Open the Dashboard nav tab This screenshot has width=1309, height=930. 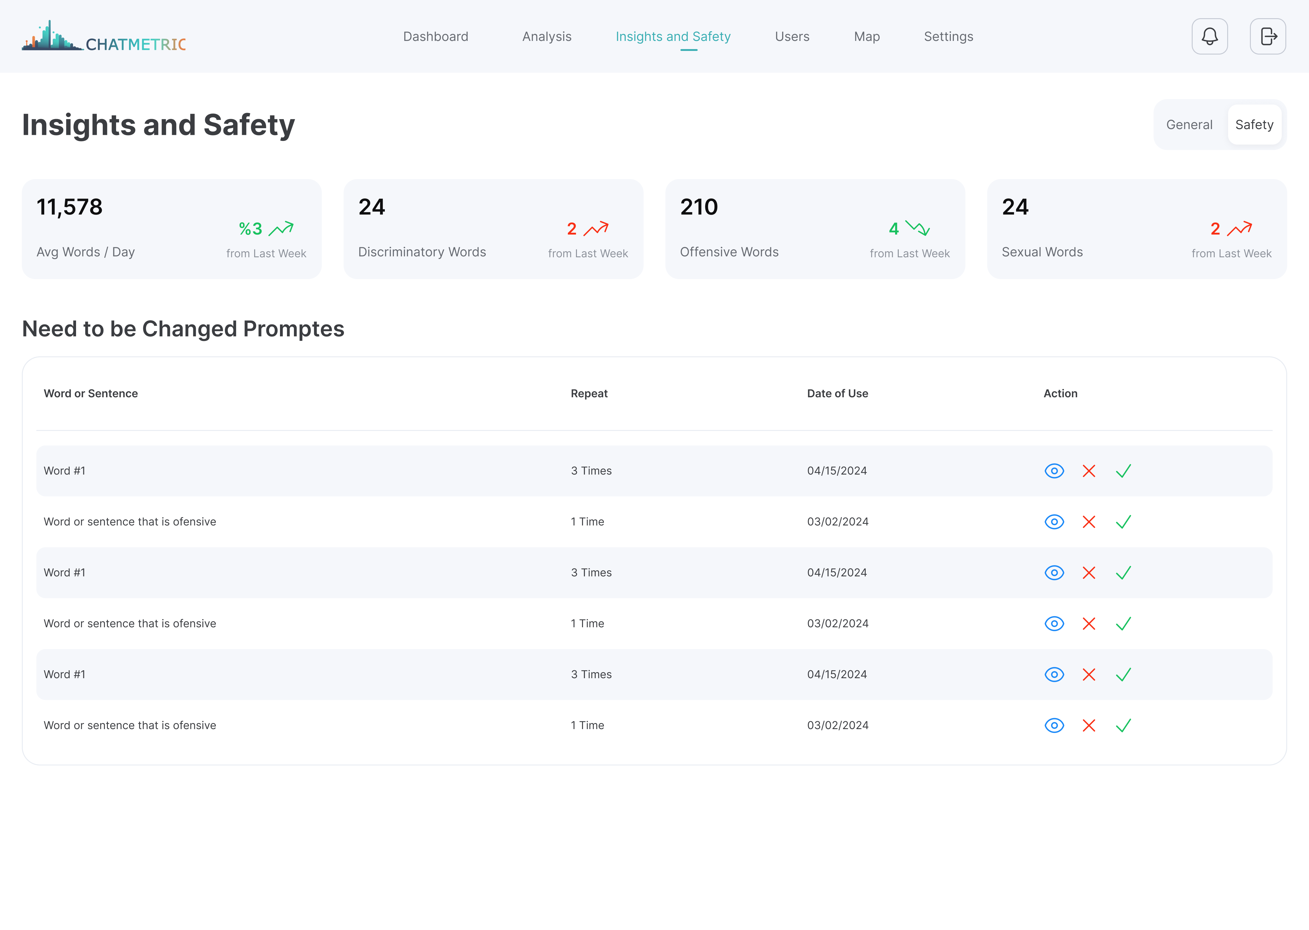(435, 37)
